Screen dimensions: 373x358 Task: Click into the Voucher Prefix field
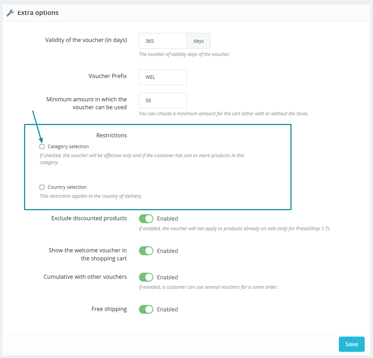(x=163, y=77)
